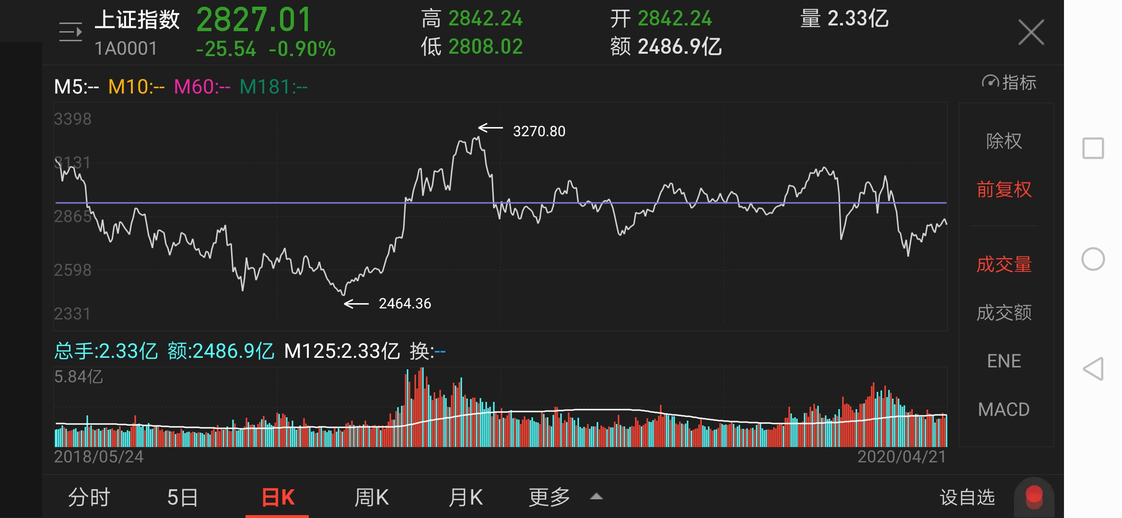Image resolution: width=1122 pixels, height=518 pixels.
Task: Tap the Android recent apps square
Action: [1093, 148]
